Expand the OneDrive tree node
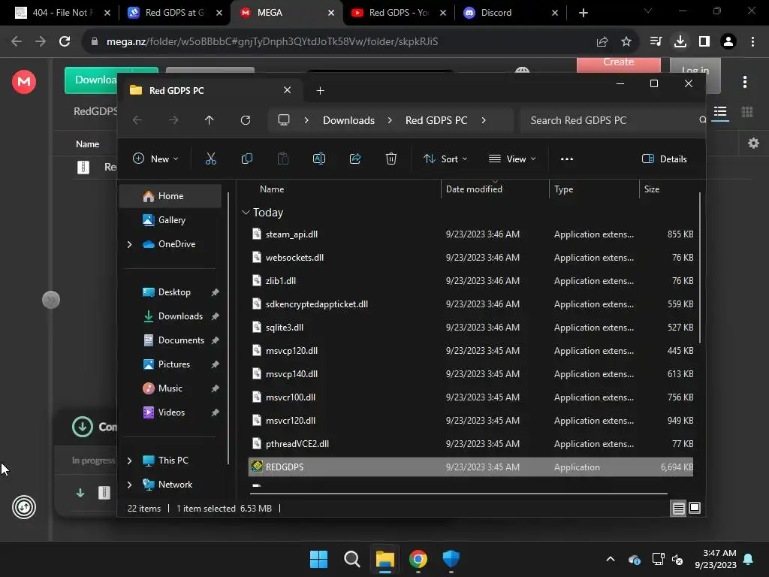The height and width of the screenshot is (577, 769). tap(129, 244)
